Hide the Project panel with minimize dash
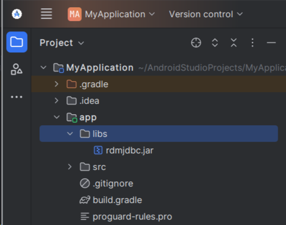The width and height of the screenshot is (286, 225). click(271, 42)
